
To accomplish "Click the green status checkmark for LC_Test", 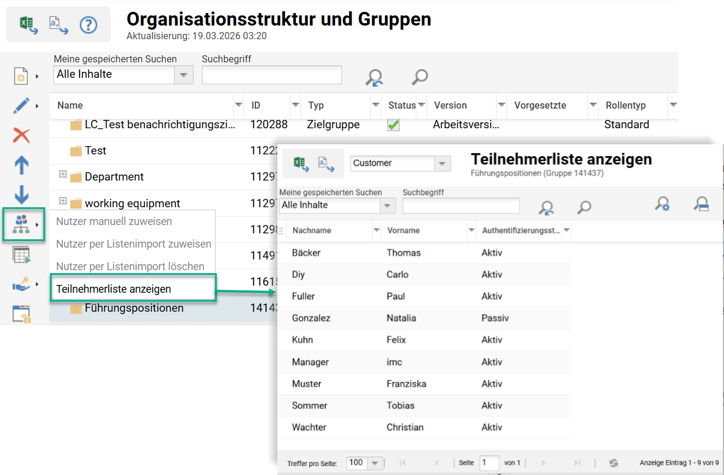I will pyautogui.click(x=392, y=125).
